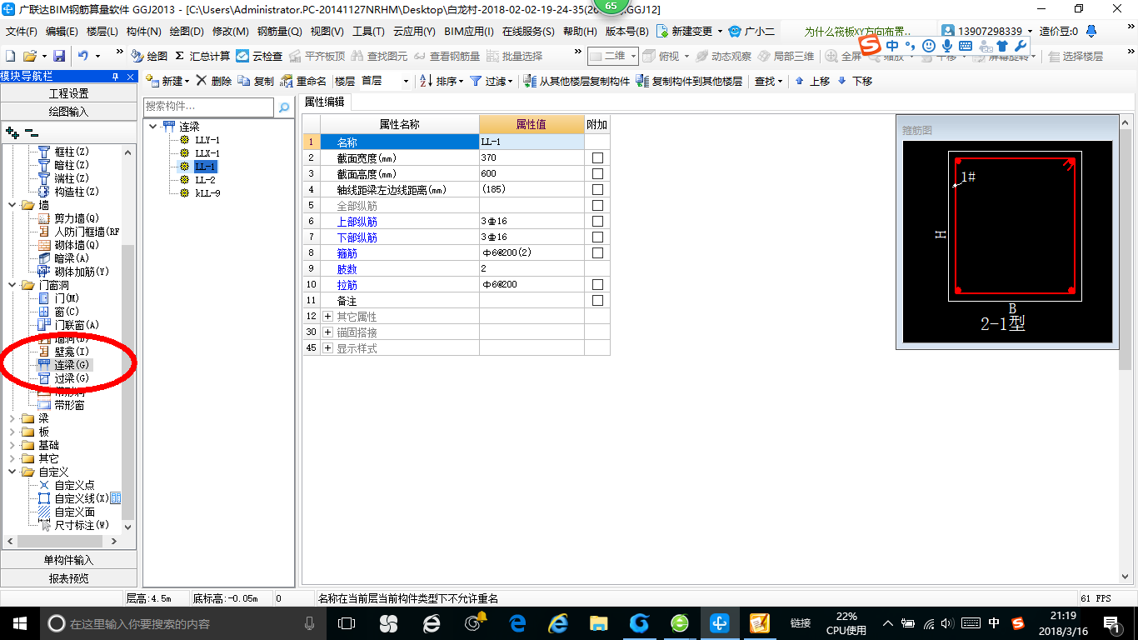
Task: Expand the 其它属性 row
Action: coord(327,317)
